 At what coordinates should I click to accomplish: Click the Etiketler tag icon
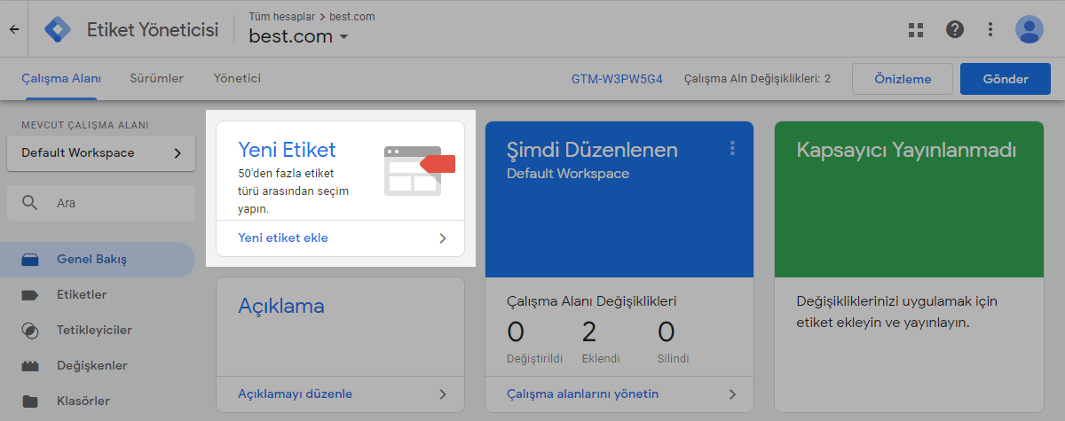[30, 295]
